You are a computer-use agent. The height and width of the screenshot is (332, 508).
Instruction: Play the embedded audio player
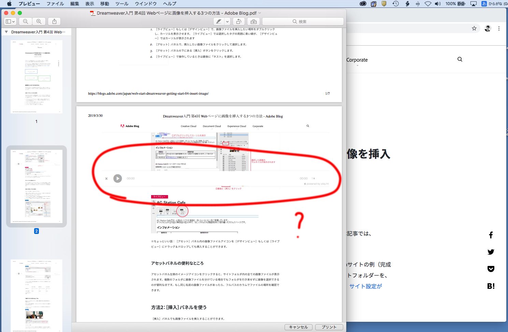118,178
